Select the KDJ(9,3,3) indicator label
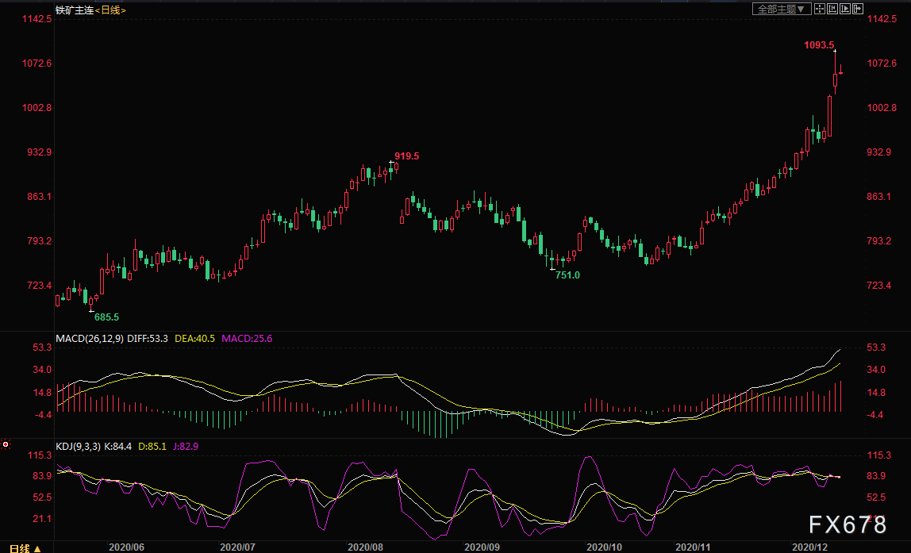 pyautogui.click(x=79, y=446)
